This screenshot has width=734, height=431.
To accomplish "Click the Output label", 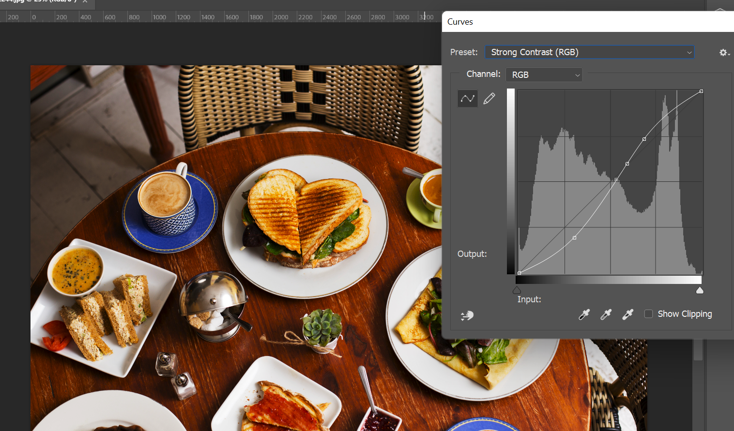I will [472, 254].
